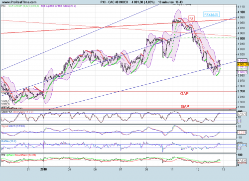Select the Signal MACD (9 19 6) label

coord(13,126)
